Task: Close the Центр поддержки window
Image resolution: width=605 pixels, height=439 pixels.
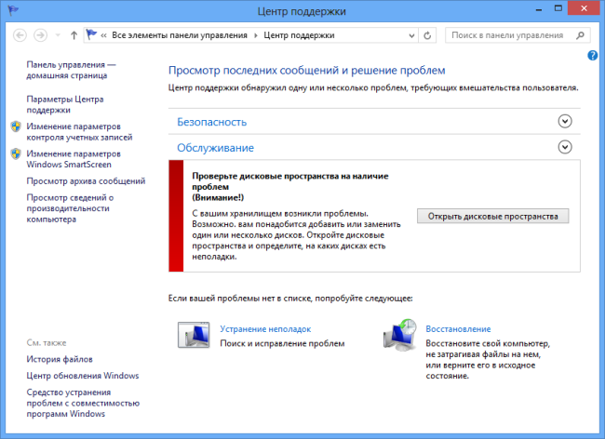Action: (585, 8)
